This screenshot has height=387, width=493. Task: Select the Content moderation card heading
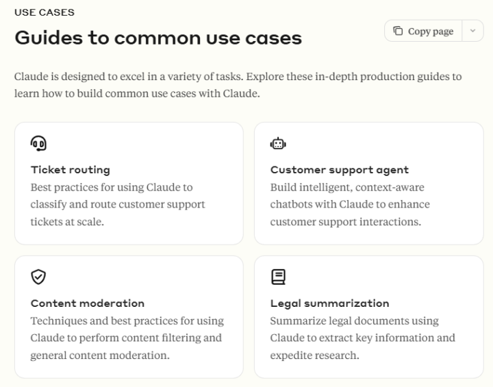(x=87, y=303)
